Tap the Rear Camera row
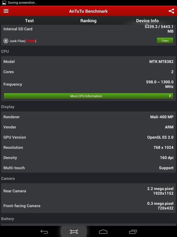 (x=88, y=191)
